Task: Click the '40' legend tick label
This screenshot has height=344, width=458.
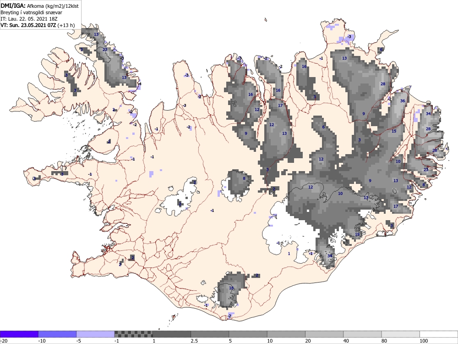Action: tap(346, 341)
